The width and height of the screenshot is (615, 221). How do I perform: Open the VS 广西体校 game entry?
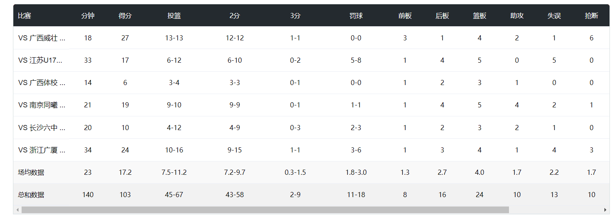[x=42, y=83]
